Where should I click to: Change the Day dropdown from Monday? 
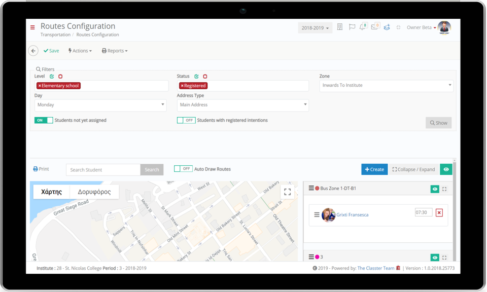coord(100,105)
